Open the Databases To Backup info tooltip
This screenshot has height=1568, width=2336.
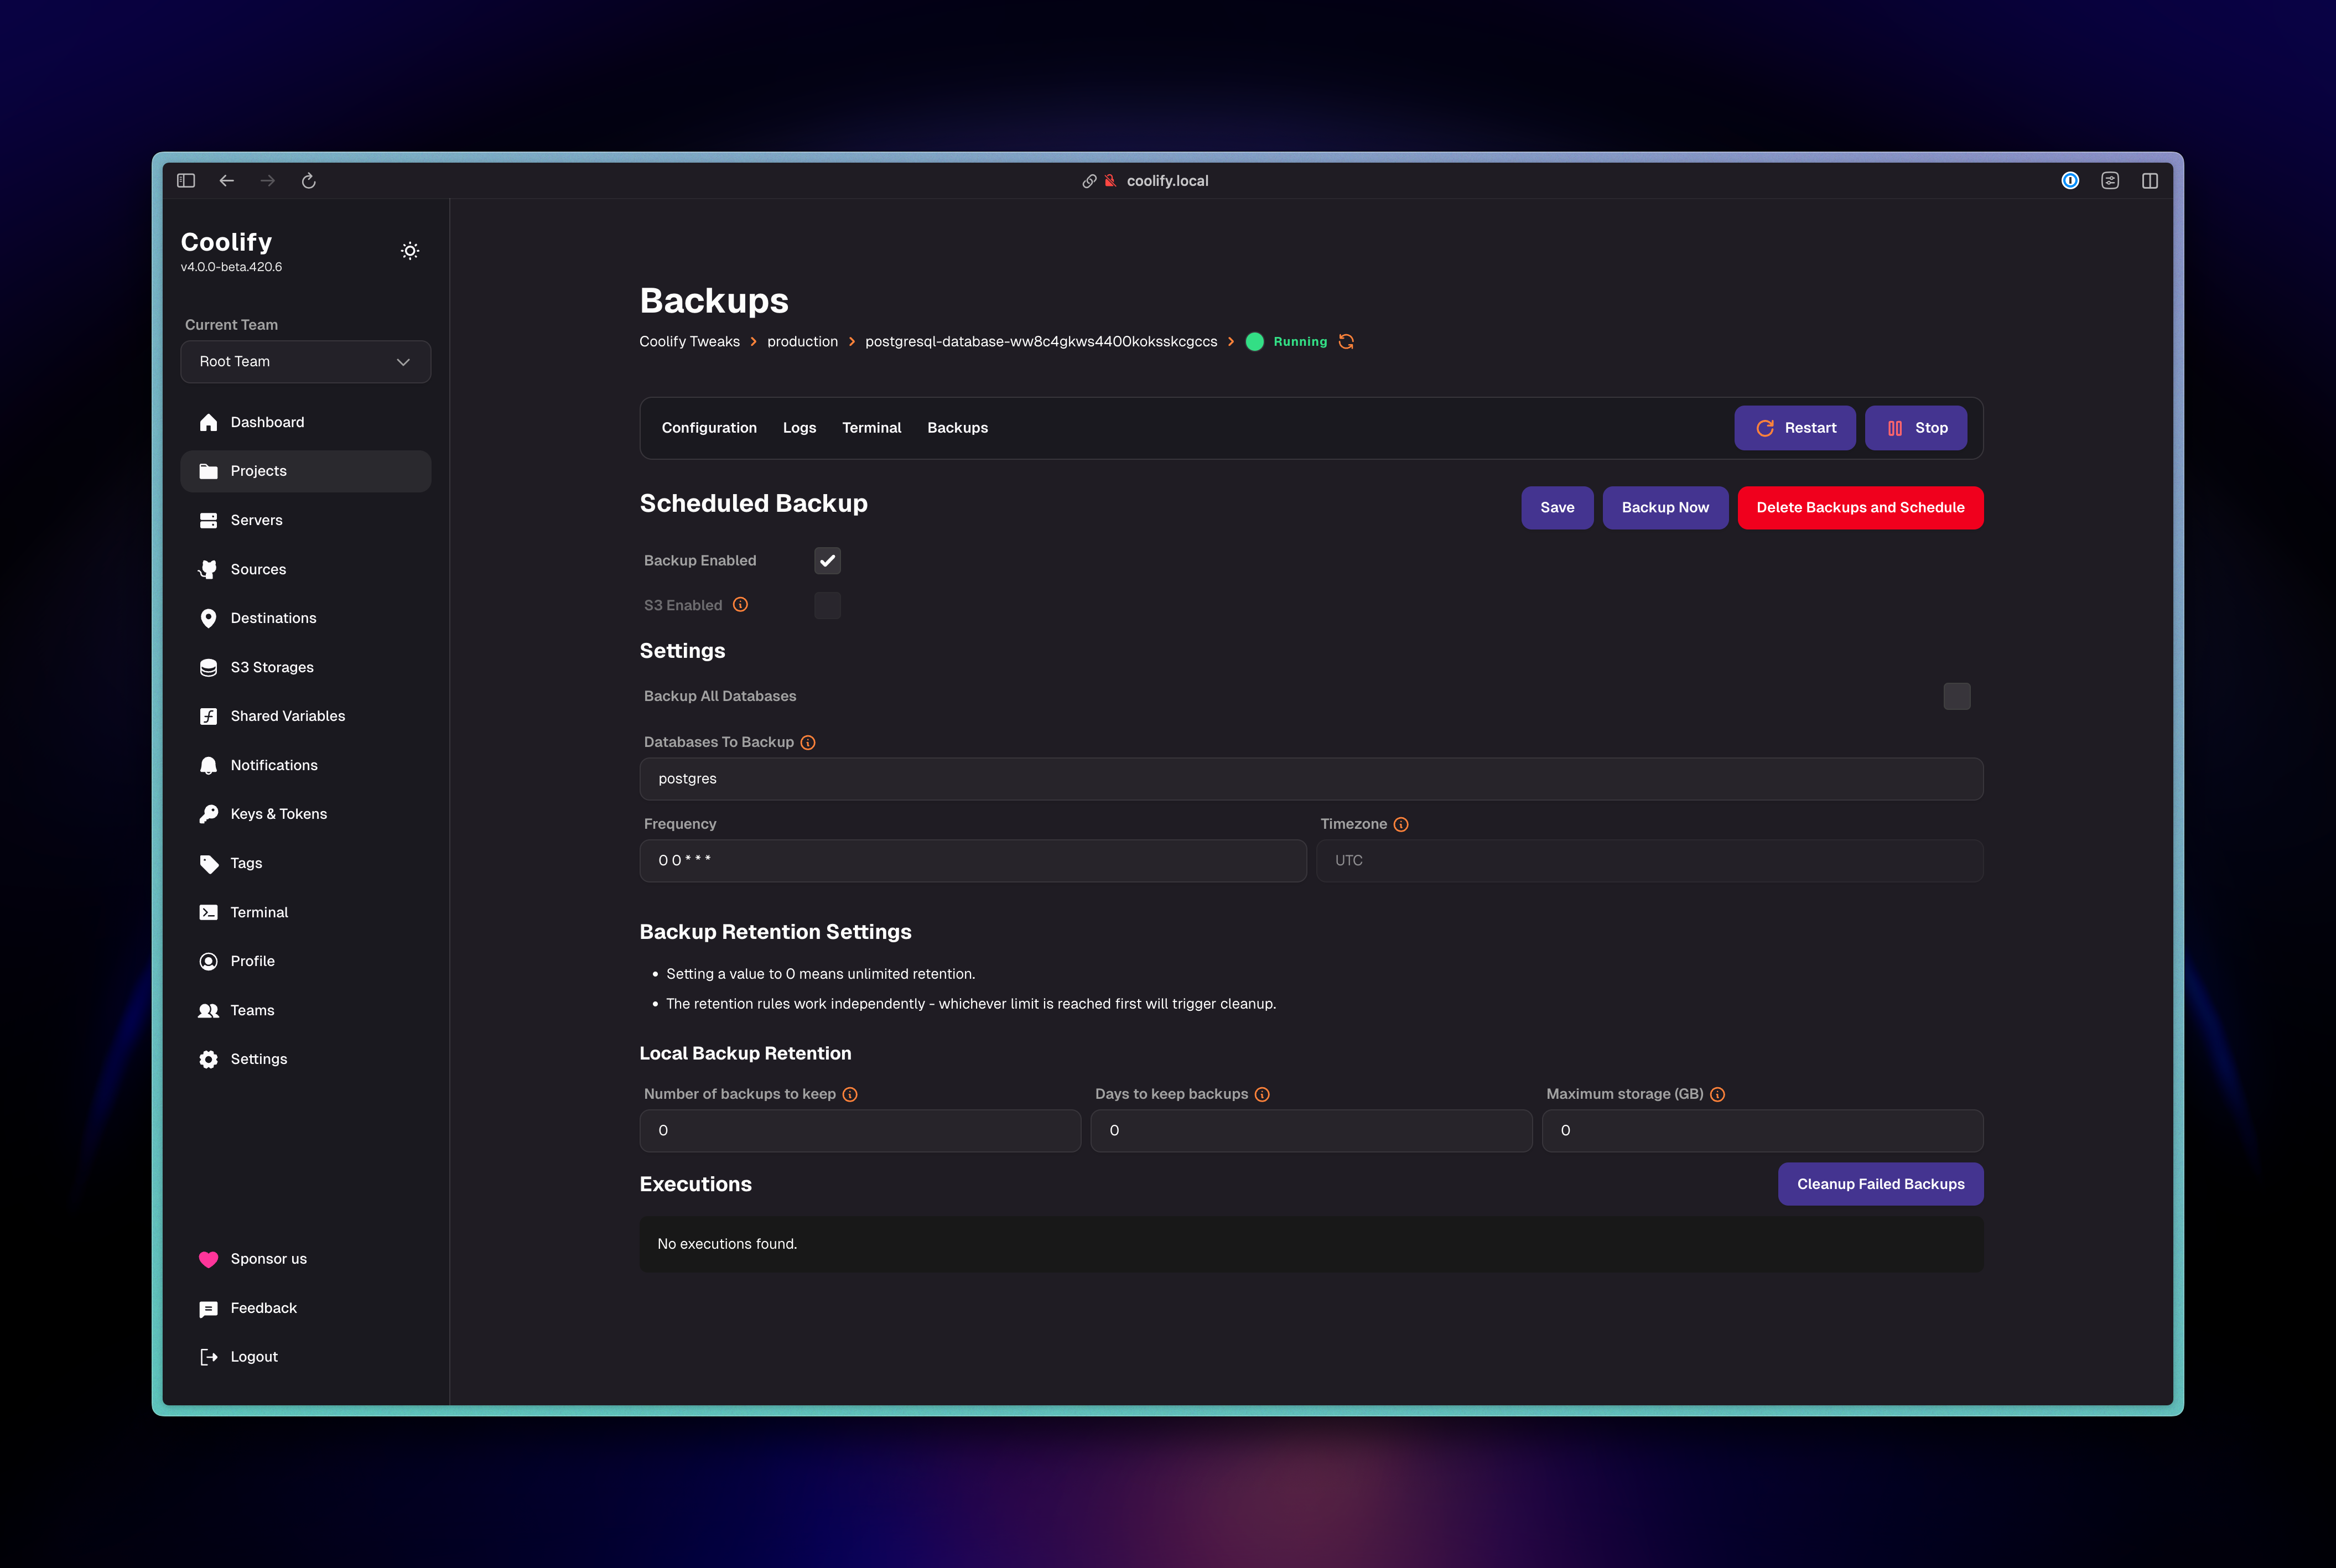coord(808,741)
